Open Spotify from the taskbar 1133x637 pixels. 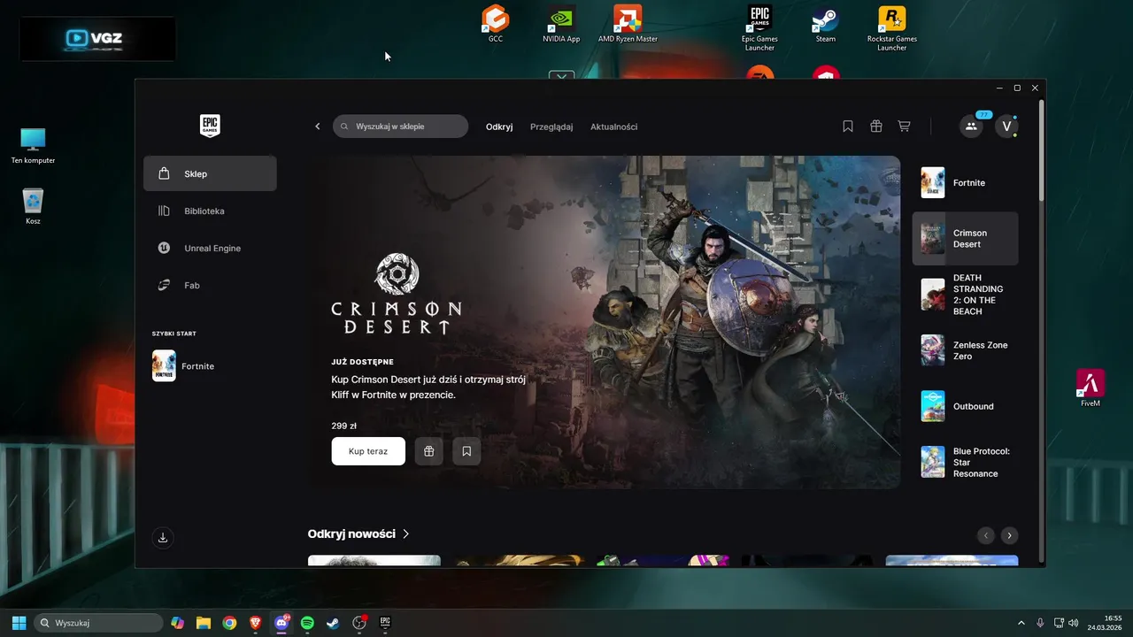(307, 623)
